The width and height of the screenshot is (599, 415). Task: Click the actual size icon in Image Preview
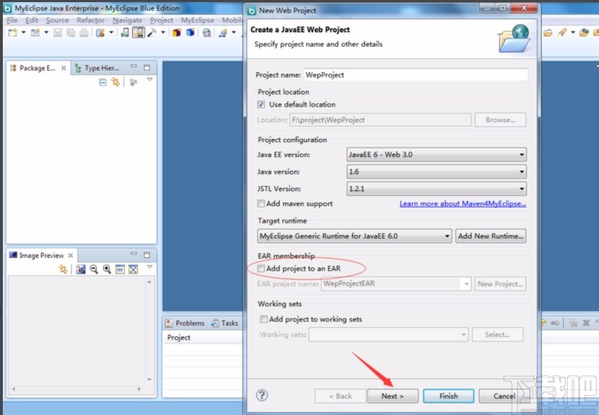pos(120,269)
